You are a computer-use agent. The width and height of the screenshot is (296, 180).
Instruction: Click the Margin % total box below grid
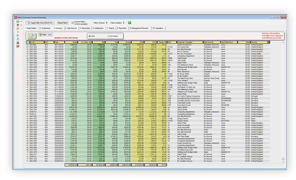pyautogui.click(x=162, y=165)
